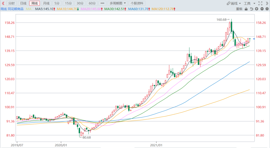The width and height of the screenshot is (270, 148).
Task: Click the 重载 reload button
Action: click(239, 9)
